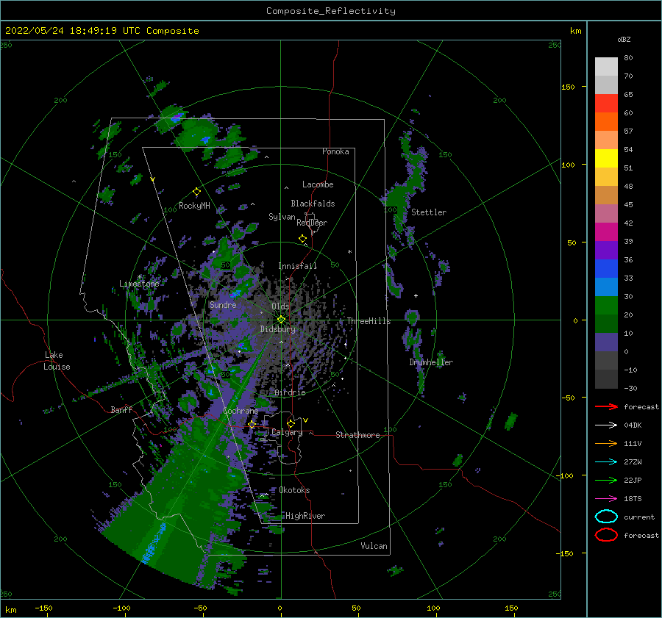Select the magenta 39–42 dBZ swatch
The height and width of the screenshot is (618, 662).
pyautogui.click(x=606, y=231)
